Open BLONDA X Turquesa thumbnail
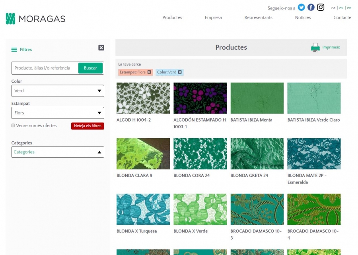358x255 pixels. [x=143, y=209]
